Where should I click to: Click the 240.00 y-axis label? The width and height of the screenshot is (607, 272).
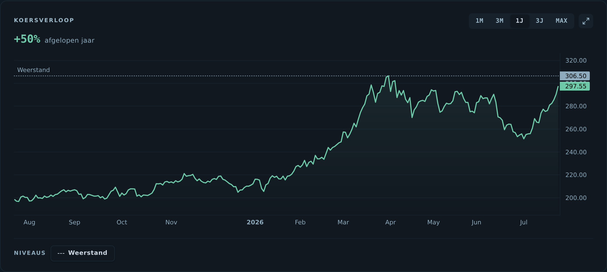coord(576,152)
